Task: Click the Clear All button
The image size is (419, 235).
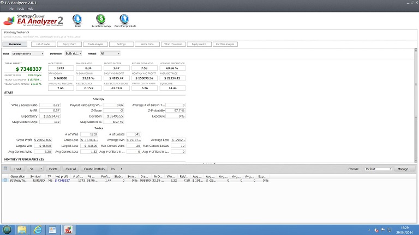Action: coord(71,169)
